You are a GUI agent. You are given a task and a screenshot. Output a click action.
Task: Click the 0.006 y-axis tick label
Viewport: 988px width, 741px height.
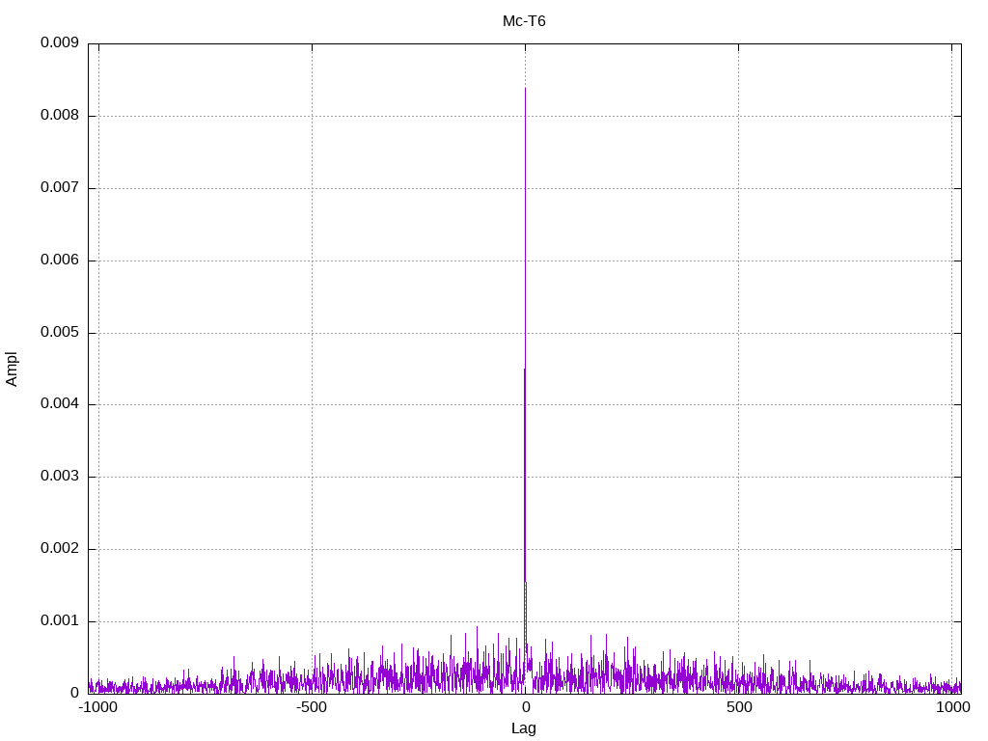[x=59, y=261]
